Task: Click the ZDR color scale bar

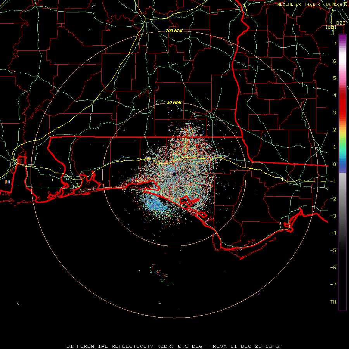Action: pos(342,172)
